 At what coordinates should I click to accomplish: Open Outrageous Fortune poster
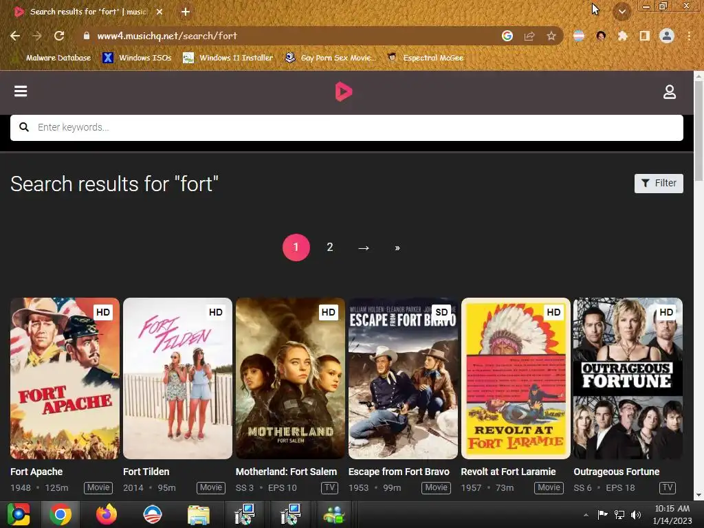click(x=628, y=378)
